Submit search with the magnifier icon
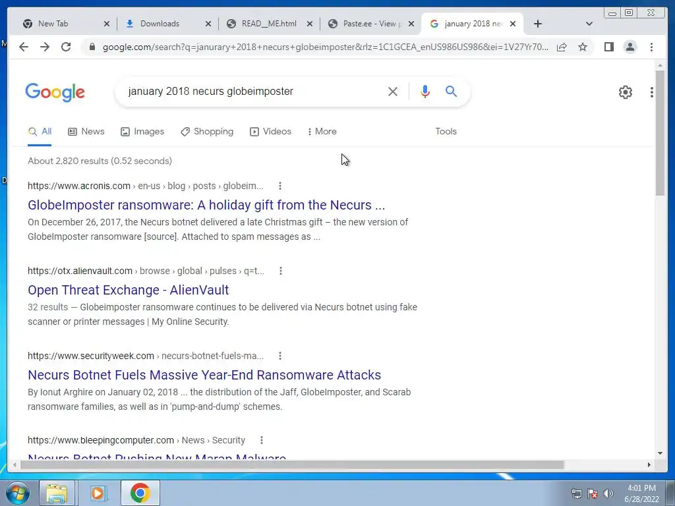This screenshot has height=506, width=675. click(451, 91)
